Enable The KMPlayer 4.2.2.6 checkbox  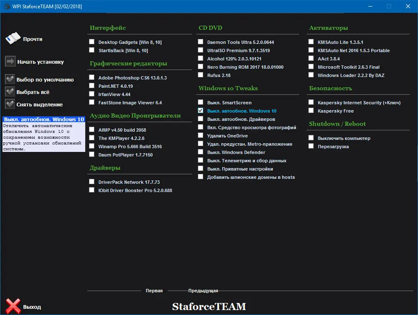pyautogui.click(x=92, y=137)
